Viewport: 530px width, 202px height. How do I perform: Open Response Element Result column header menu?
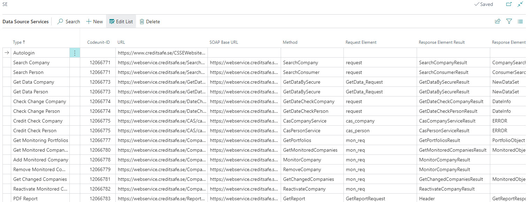click(442, 42)
